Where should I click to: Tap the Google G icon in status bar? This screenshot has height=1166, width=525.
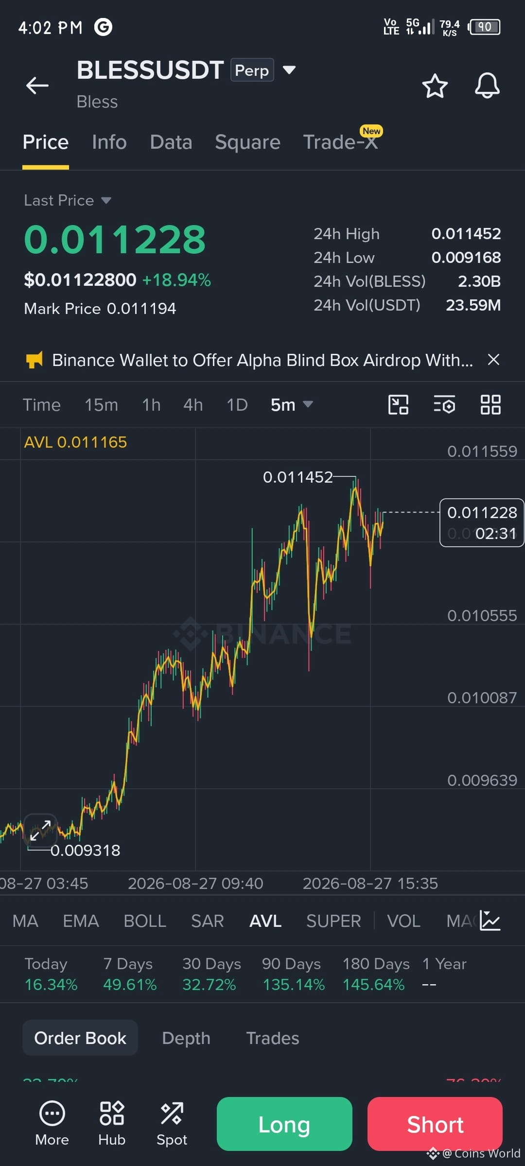click(103, 27)
